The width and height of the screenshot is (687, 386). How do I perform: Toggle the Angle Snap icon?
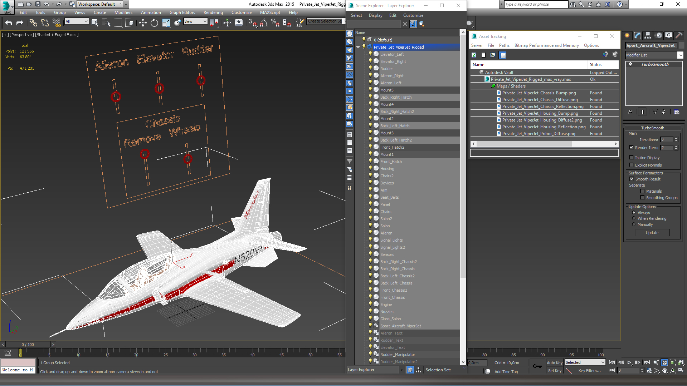(x=264, y=23)
